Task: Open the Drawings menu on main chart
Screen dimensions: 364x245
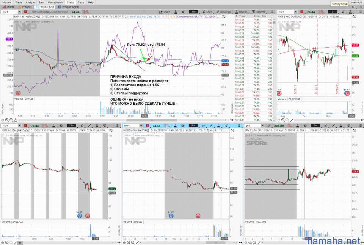Action: point(224,12)
